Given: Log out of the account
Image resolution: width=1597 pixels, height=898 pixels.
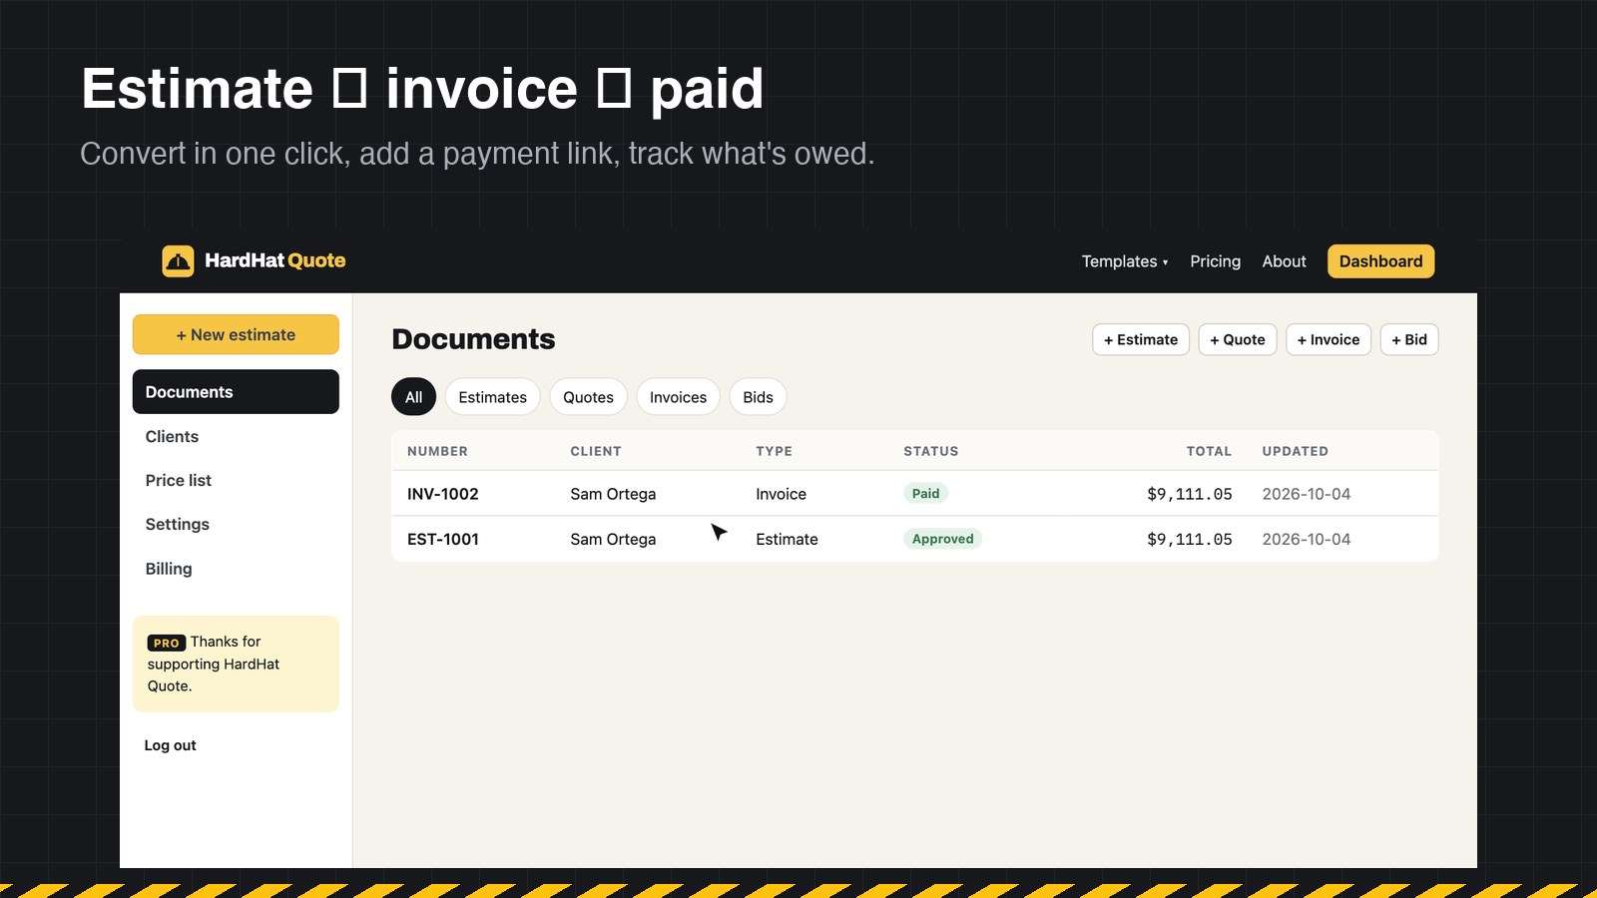Looking at the screenshot, I should point(171,745).
